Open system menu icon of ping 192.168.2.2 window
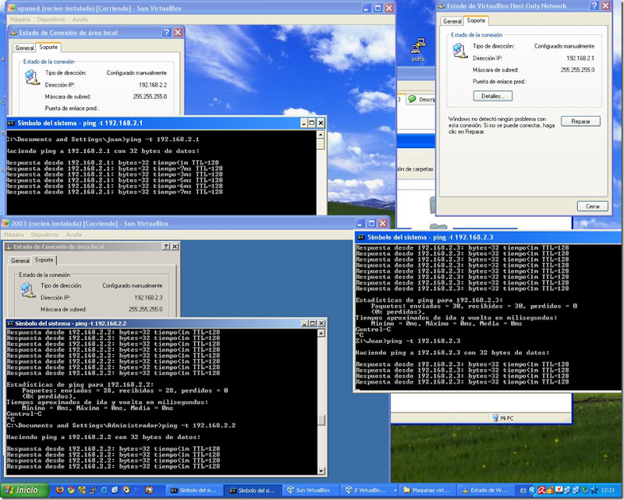 pos(10,323)
